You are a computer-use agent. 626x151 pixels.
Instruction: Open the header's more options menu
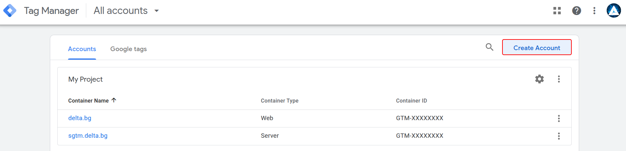(594, 11)
